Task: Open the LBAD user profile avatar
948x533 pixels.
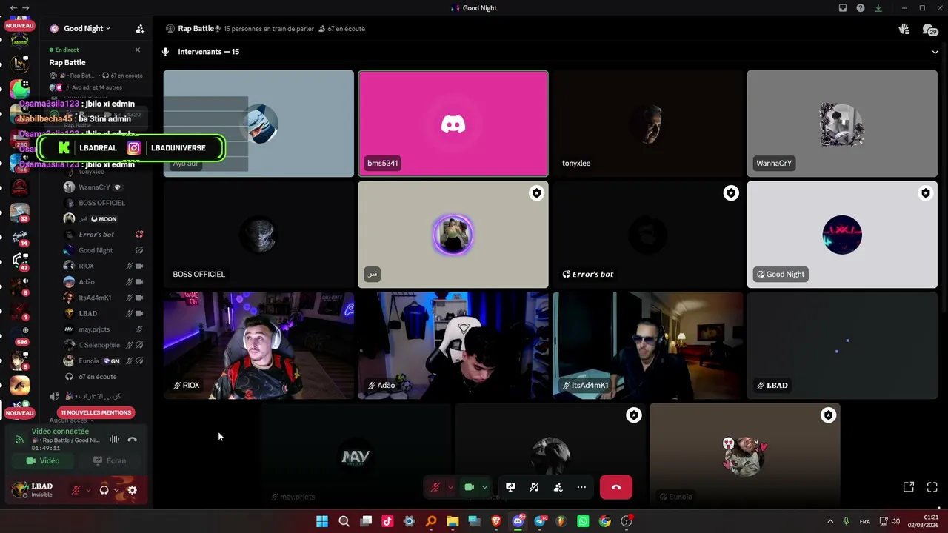Action: pyautogui.click(x=20, y=490)
